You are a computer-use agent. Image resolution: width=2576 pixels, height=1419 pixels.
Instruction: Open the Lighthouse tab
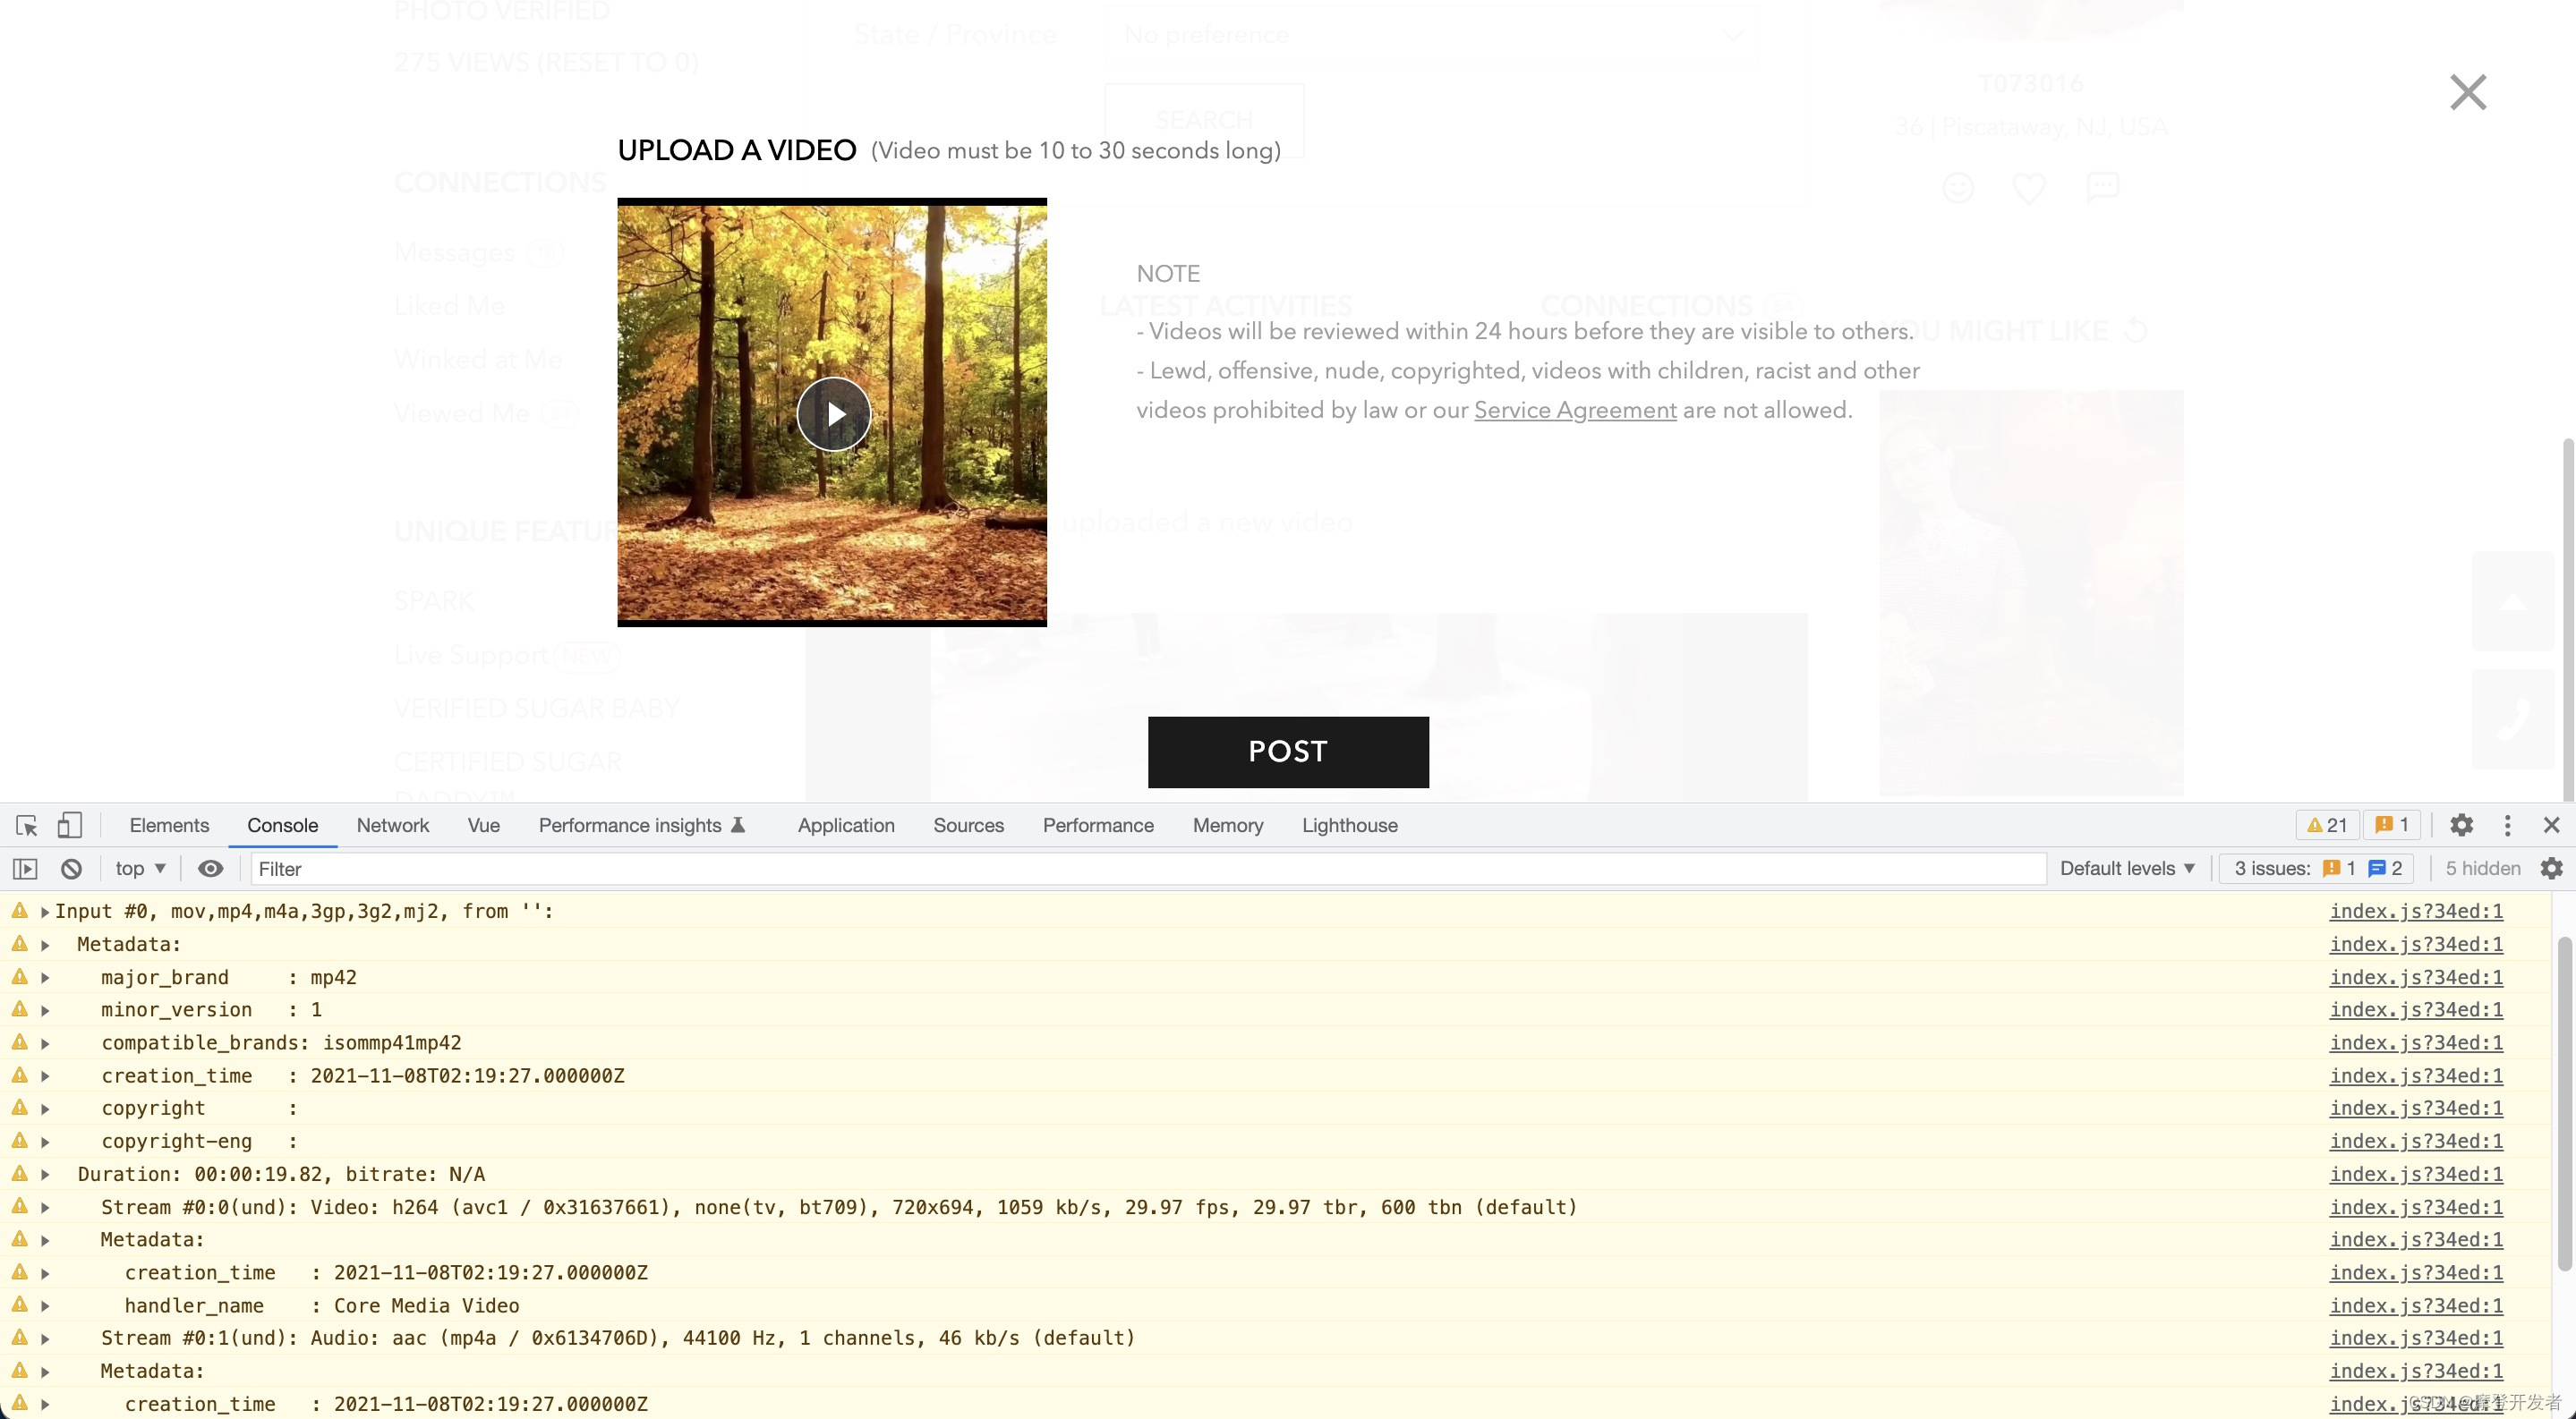[1349, 826]
